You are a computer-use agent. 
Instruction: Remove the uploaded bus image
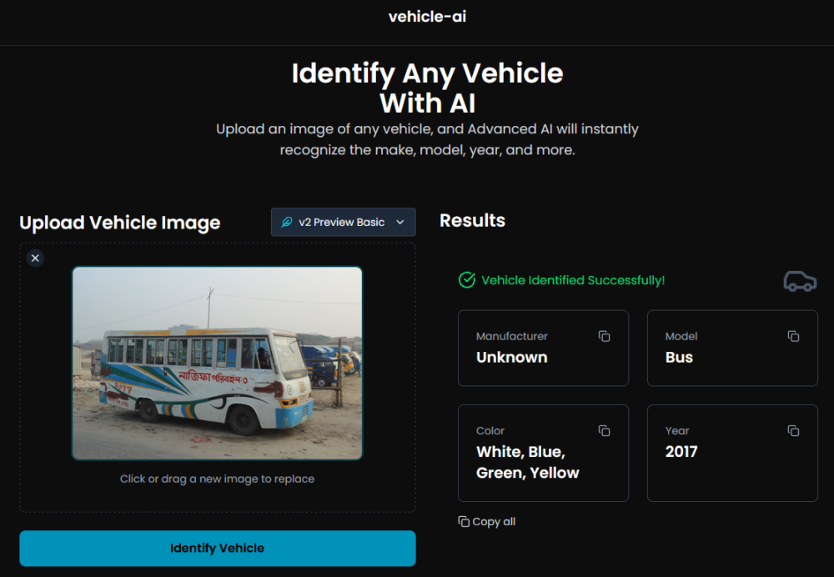35,258
